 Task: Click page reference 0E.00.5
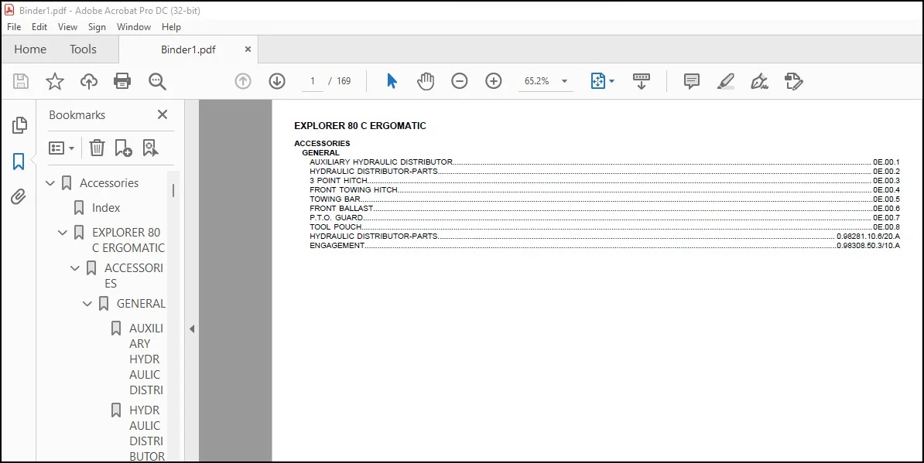[886, 199]
